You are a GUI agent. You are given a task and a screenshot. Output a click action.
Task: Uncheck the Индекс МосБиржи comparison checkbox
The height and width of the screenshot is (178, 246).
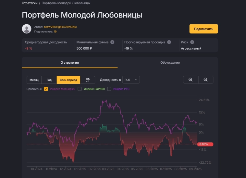(x=46, y=89)
